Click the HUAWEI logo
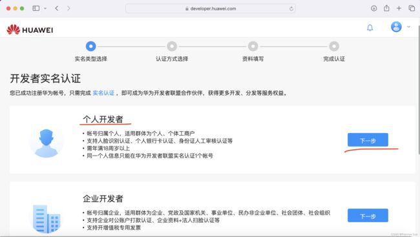Screen dimensions: 420x237 tap(30, 30)
